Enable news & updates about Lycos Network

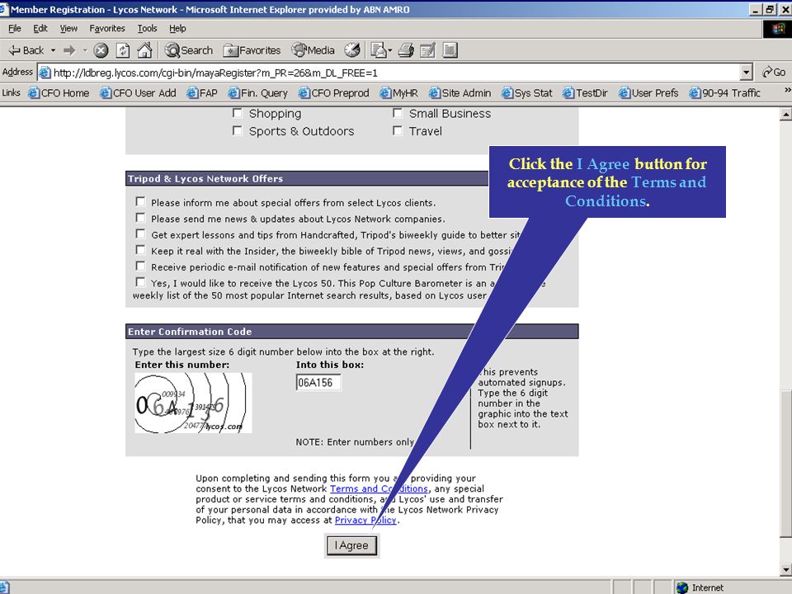coord(140,218)
